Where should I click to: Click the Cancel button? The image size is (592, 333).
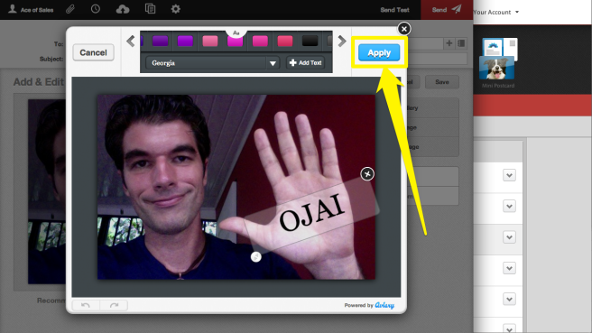tap(93, 52)
